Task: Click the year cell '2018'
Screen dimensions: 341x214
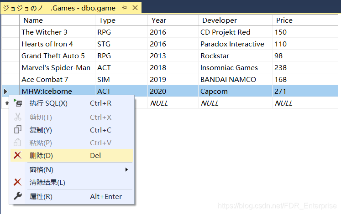Action: [173, 68]
